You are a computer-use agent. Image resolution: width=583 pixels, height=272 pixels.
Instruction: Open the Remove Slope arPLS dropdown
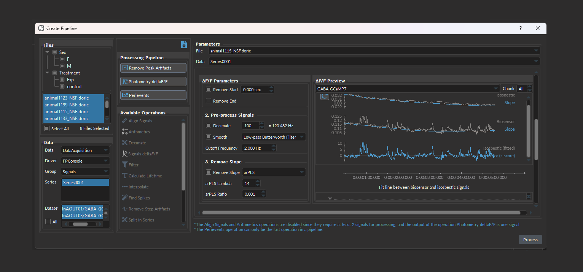(274, 172)
